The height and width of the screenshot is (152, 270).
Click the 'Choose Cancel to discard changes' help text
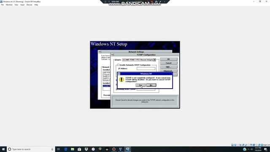pos(145,101)
